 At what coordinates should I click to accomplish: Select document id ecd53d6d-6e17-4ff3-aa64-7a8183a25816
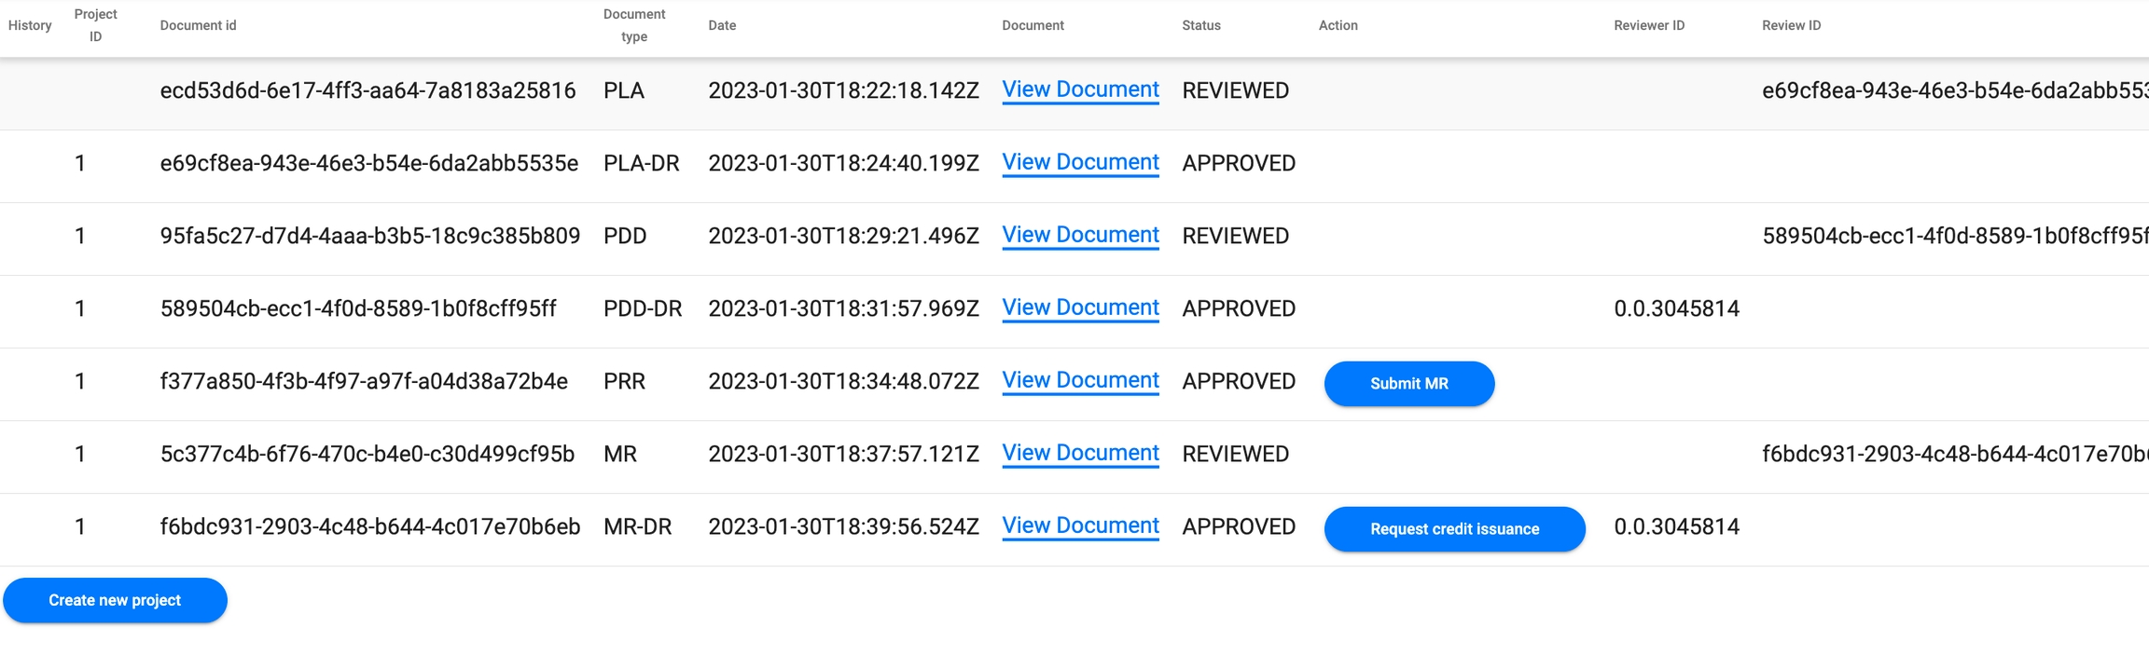[367, 91]
